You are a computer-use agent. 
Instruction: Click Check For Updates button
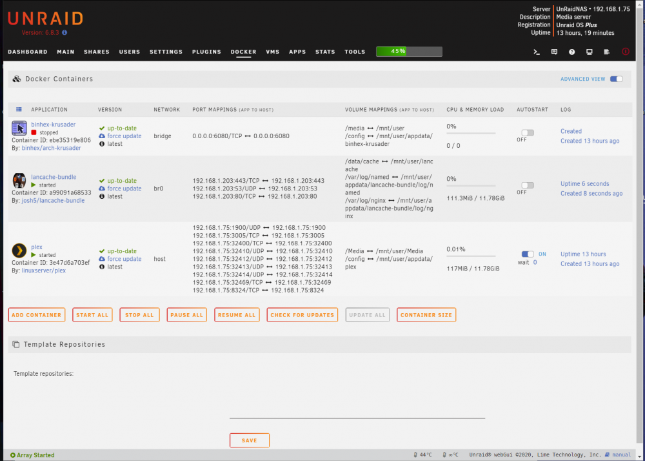[x=303, y=315]
